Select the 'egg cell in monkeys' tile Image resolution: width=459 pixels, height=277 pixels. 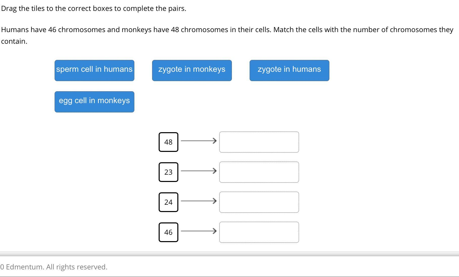pyautogui.click(x=94, y=102)
